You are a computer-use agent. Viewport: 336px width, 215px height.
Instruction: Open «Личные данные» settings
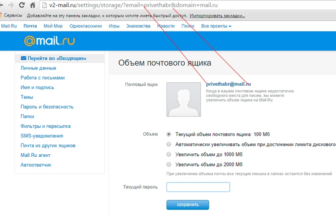(x=38, y=68)
